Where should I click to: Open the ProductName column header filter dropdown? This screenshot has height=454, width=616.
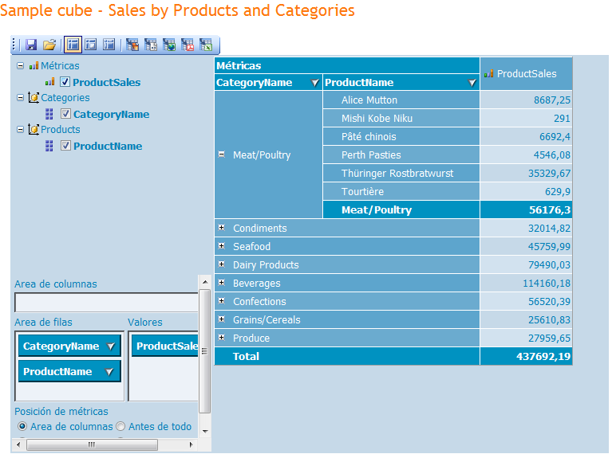pos(471,83)
